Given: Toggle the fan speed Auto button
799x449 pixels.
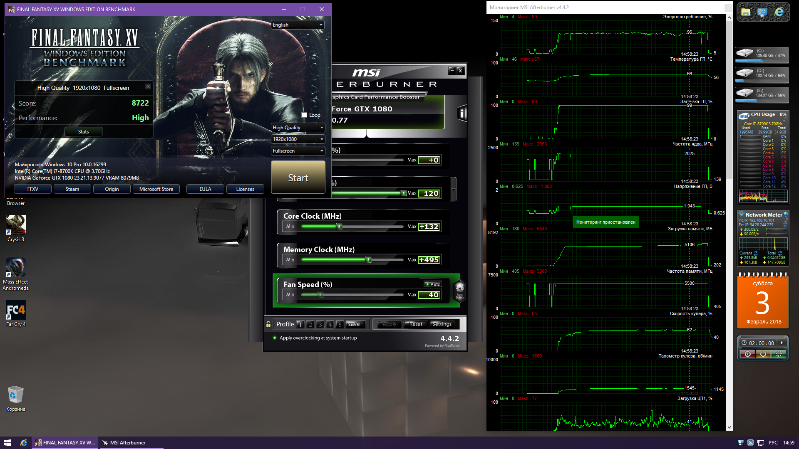Looking at the screenshot, I should coord(433,284).
